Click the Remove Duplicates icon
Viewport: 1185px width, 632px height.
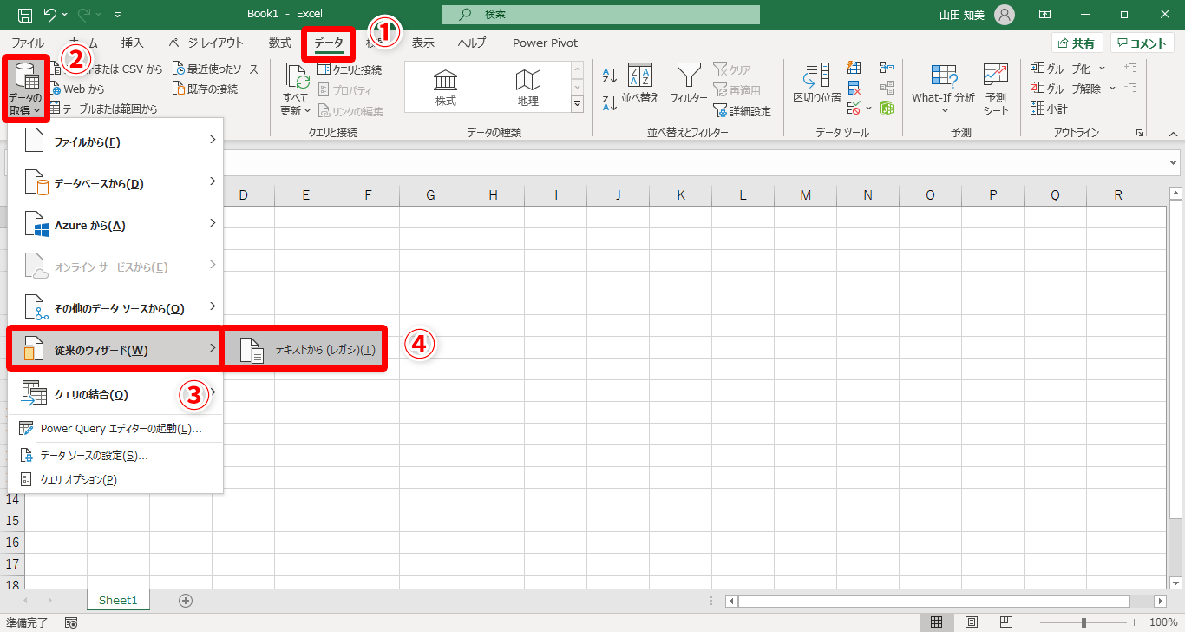[x=854, y=89]
